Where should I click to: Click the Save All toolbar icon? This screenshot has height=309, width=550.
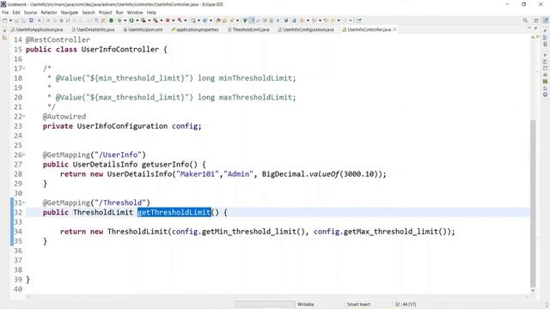point(23,21)
